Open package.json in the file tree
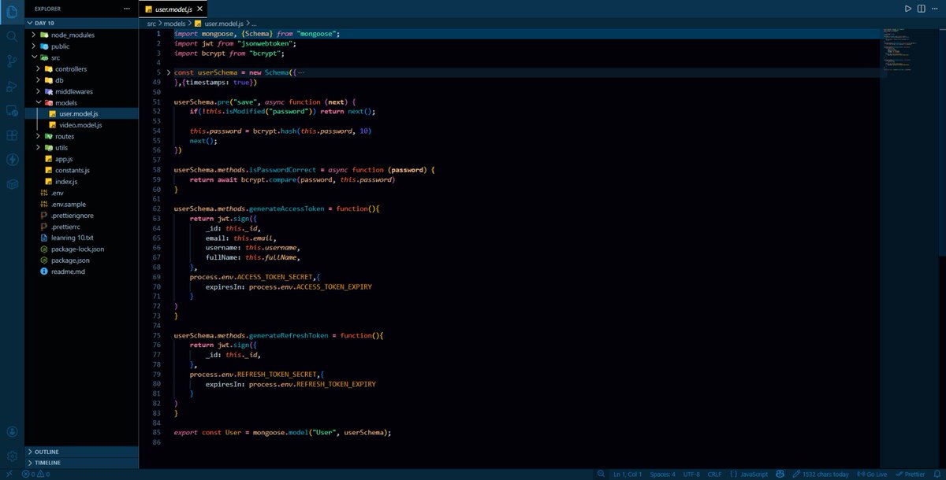The image size is (946, 480). [81, 260]
